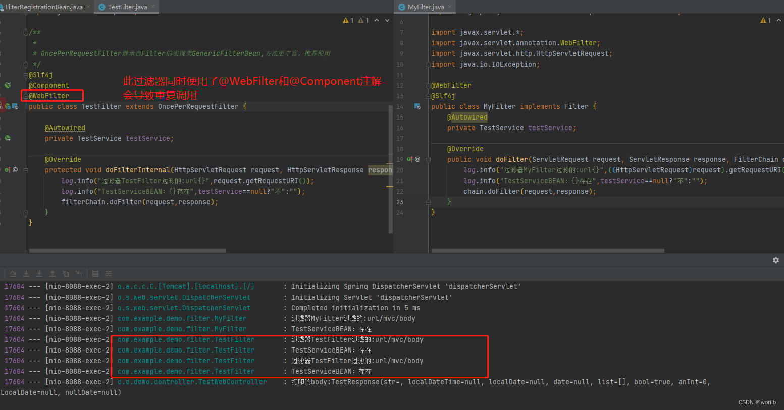Collapse fold at doFilterInternal closing brace
Image resolution: width=784 pixels, height=410 pixels.
[26, 213]
